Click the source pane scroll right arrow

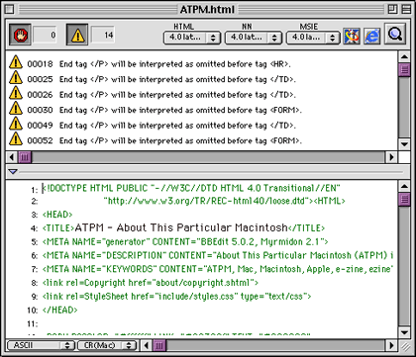[392, 345]
